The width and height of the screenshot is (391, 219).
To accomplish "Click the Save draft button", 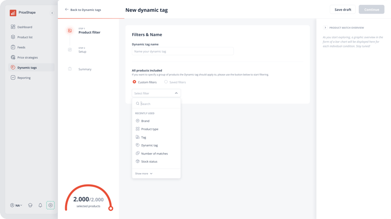I will 342,9.
